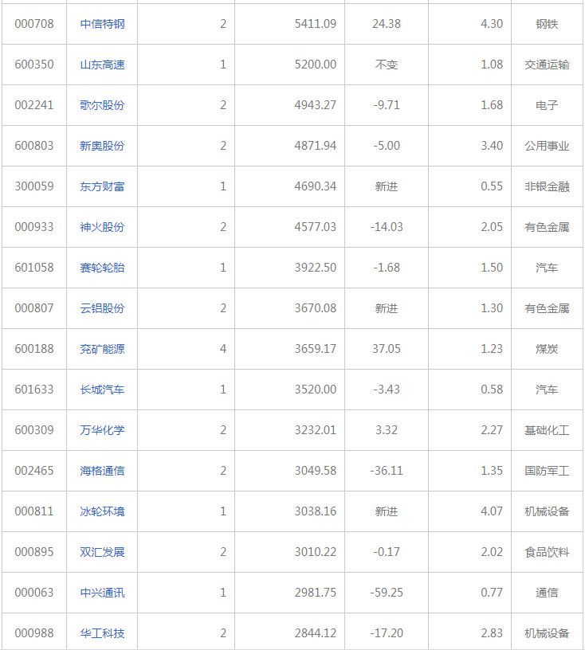Open the 双汇发展 stock link
The image size is (585, 650).
(x=102, y=552)
